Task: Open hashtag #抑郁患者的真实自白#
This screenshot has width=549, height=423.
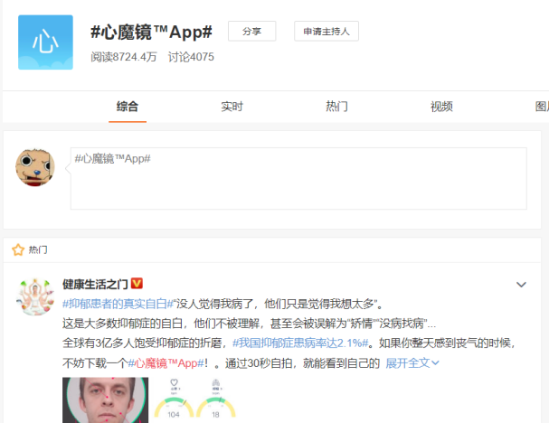Action: [x=118, y=304]
